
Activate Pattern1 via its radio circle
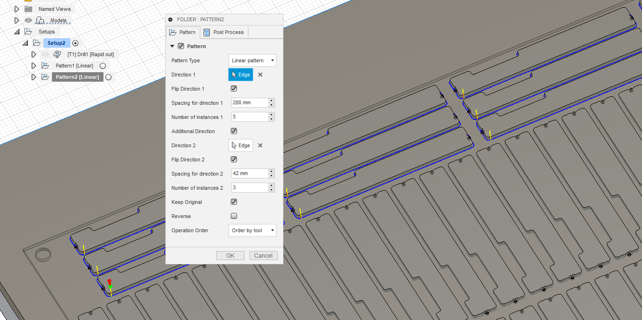[103, 66]
